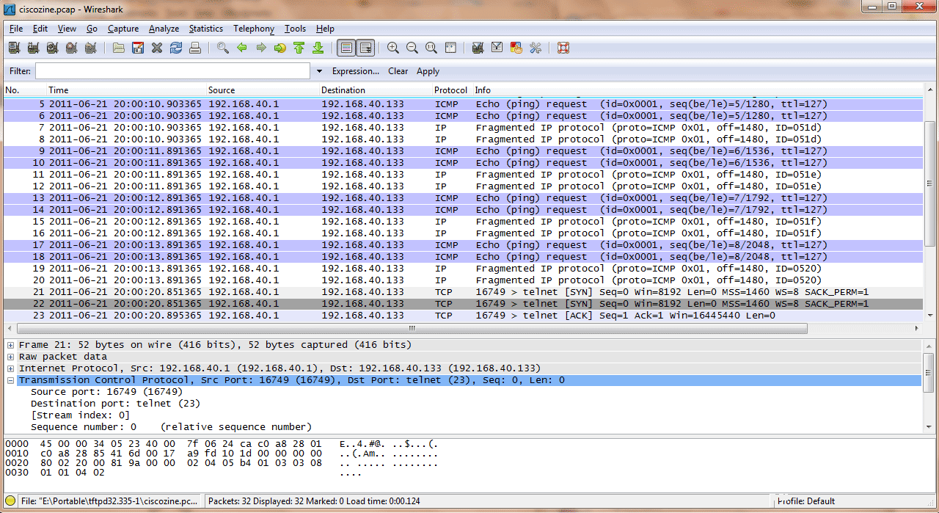The height and width of the screenshot is (513, 939).
Task: Restart the running live capture
Action: click(x=90, y=48)
